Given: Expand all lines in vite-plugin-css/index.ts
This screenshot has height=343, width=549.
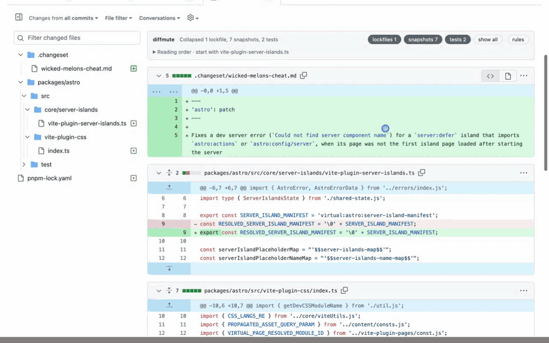Looking at the screenshot, I should coord(169,291).
